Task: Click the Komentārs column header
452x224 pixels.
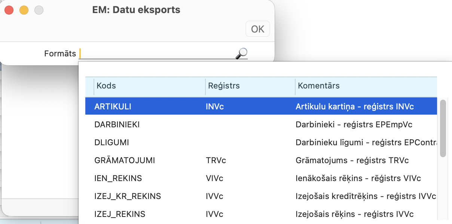Action: point(318,86)
